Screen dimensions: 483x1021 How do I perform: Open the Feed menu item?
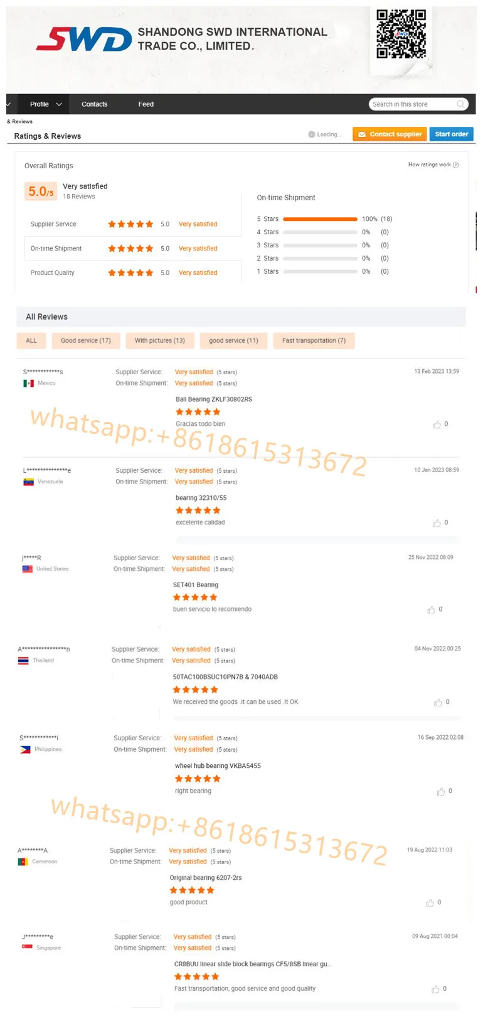click(x=146, y=104)
